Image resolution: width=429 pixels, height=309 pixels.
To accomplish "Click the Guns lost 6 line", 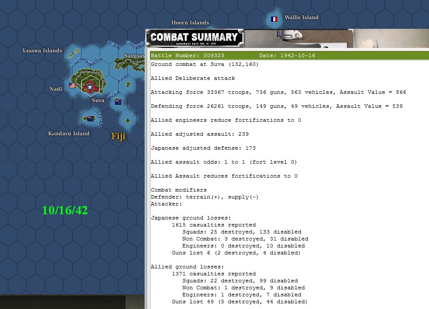I will click(x=236, y=253).
